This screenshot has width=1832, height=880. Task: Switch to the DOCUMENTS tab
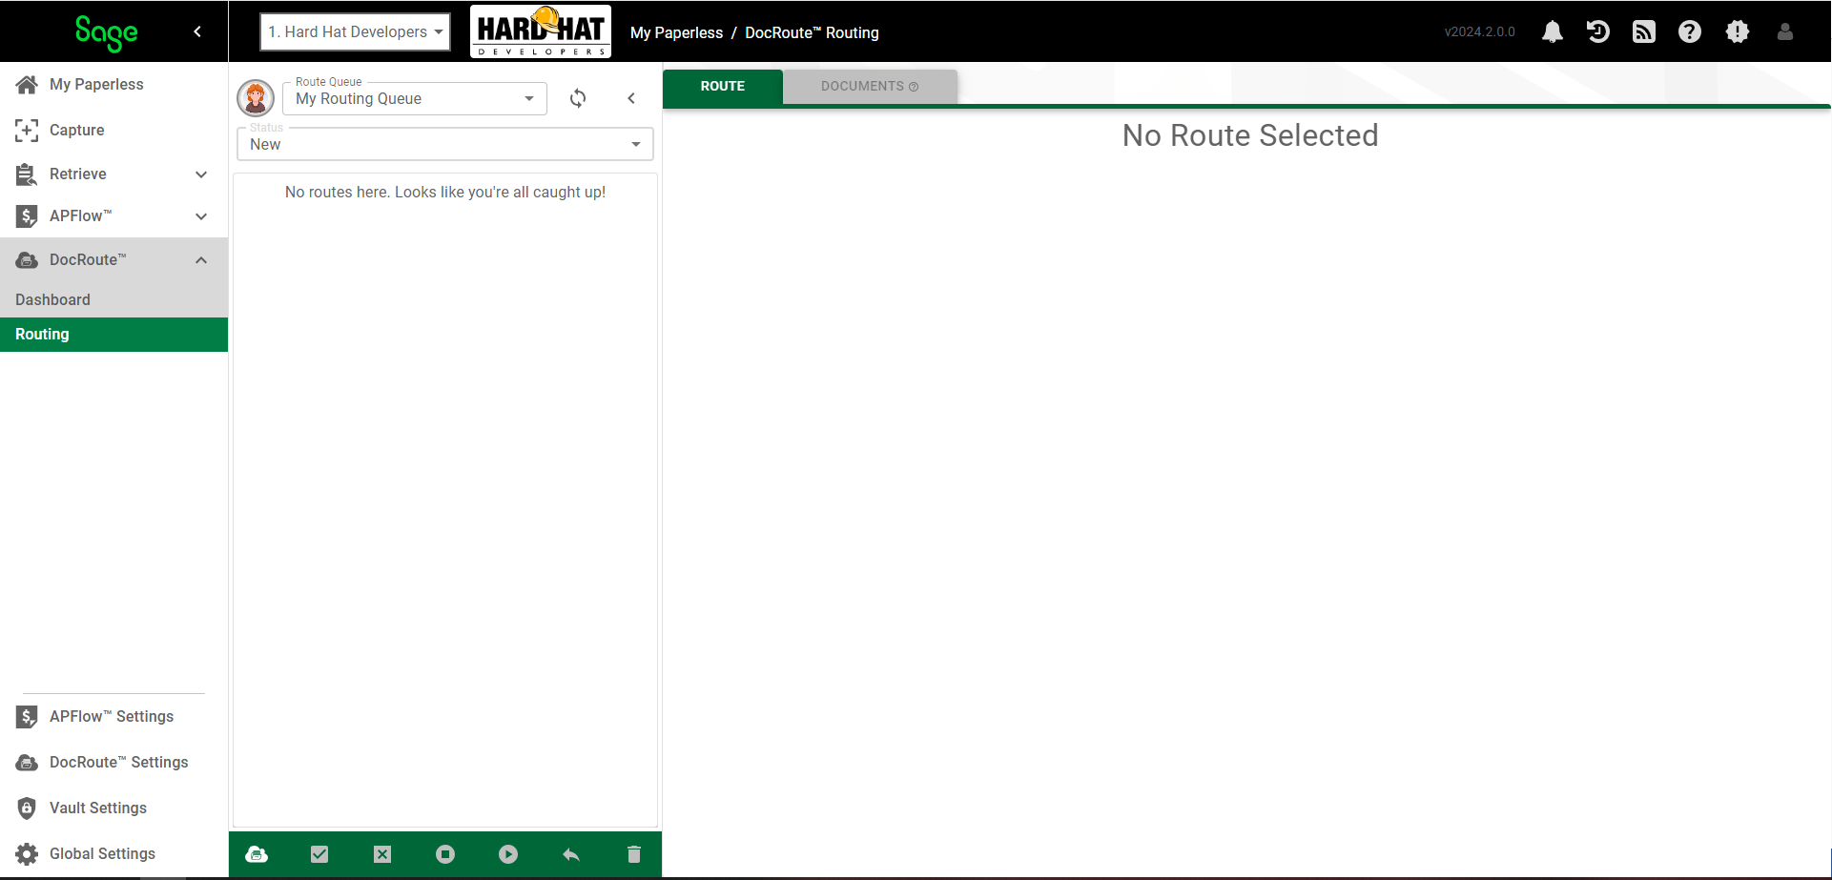(869, 86)
